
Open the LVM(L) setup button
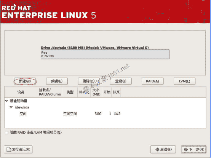[184, 81]
